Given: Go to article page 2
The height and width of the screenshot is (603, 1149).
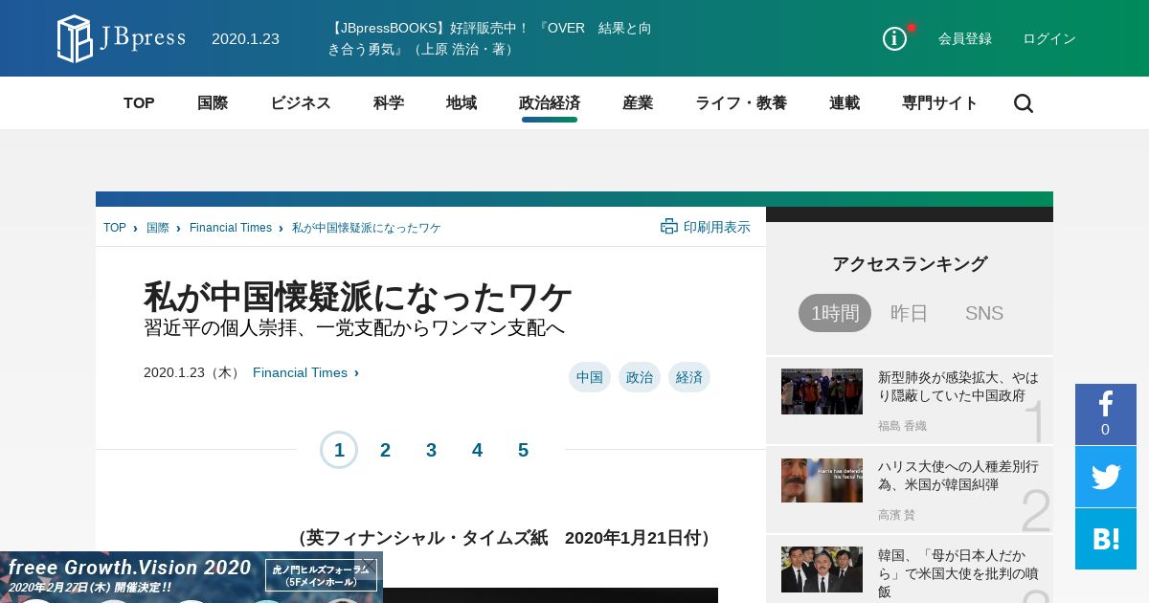Looking at the screenshot, I should click(x=385, y=450).
